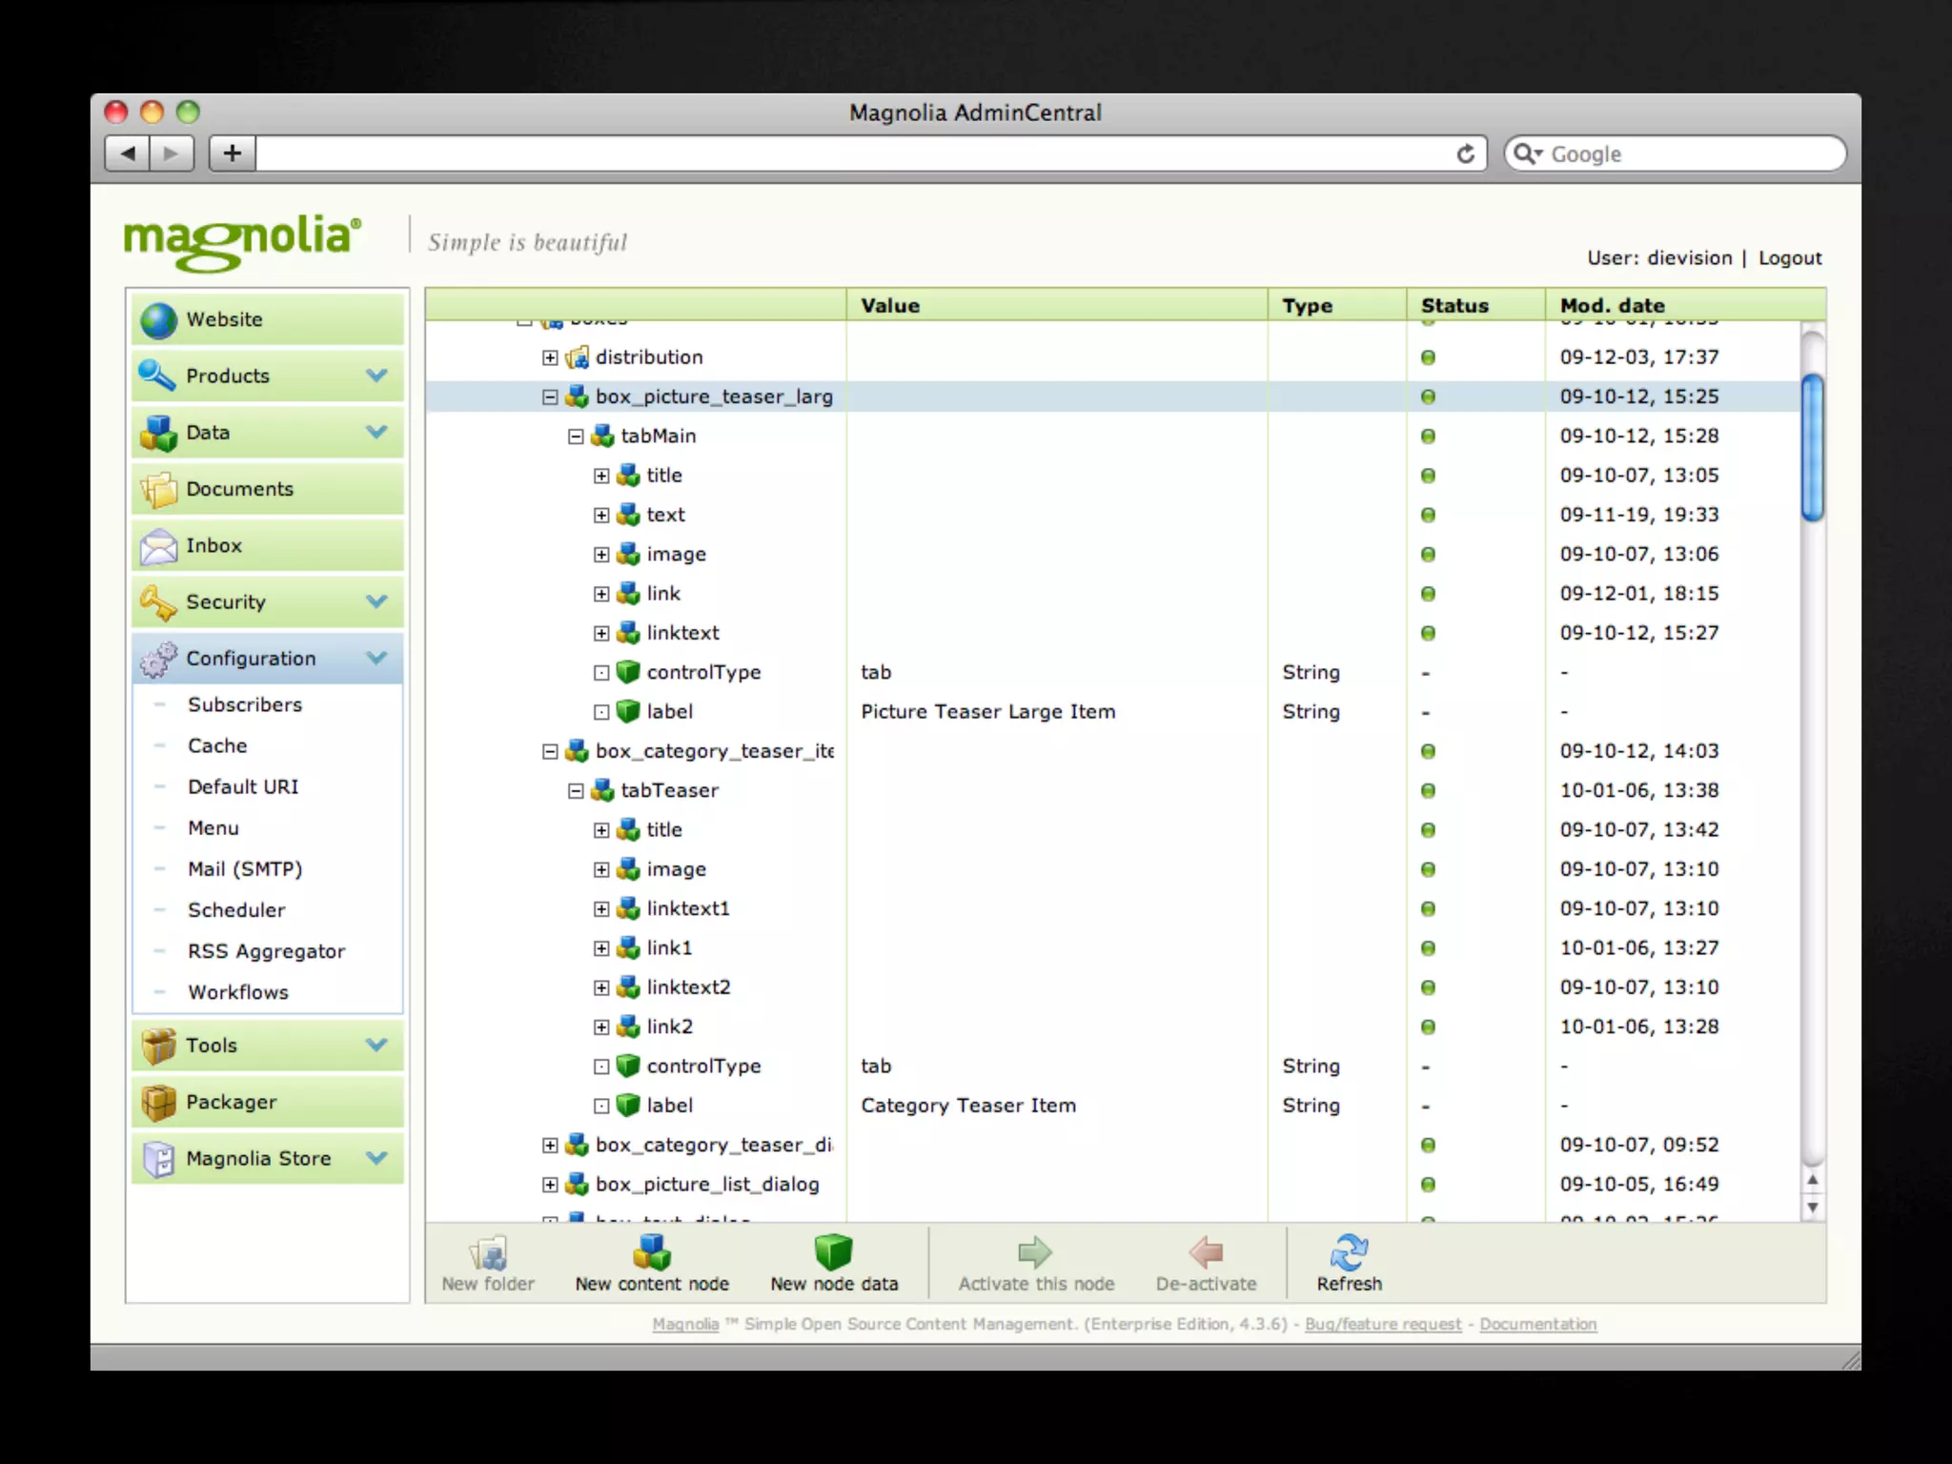Click the tree vertical scrollbar thumb
This screenshot has height=1464, width=1952.
tap(1813, 448)
